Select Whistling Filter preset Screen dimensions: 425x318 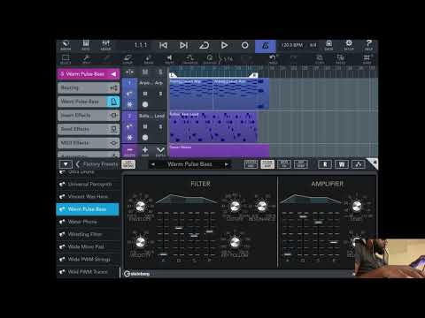click(x=88, y=234)
